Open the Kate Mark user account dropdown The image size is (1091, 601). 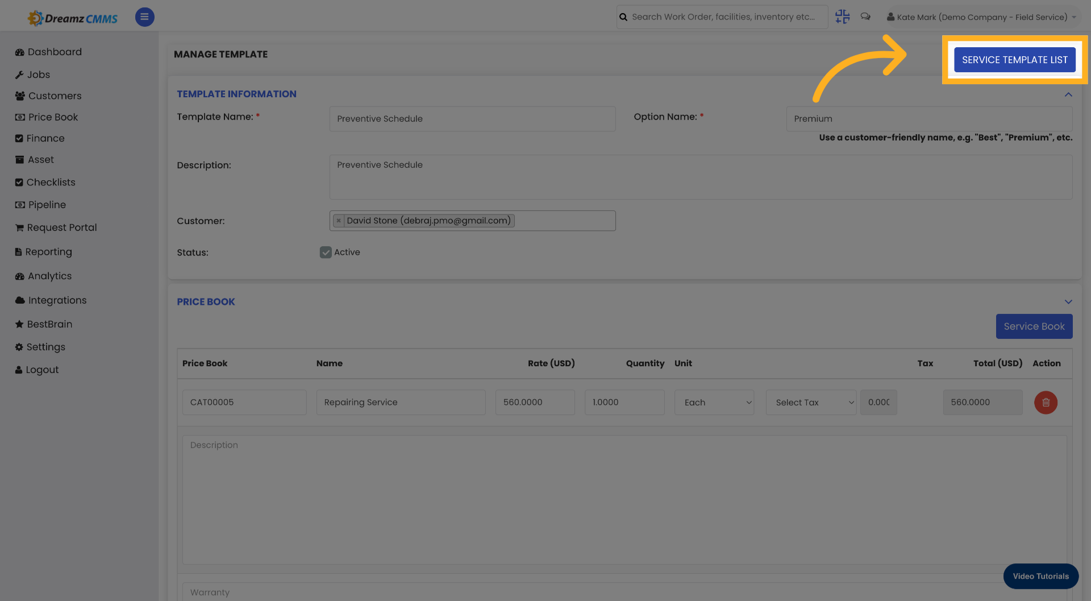tap(981, 16)
